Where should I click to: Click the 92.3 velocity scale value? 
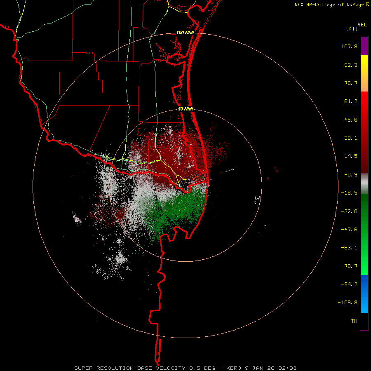351,65
